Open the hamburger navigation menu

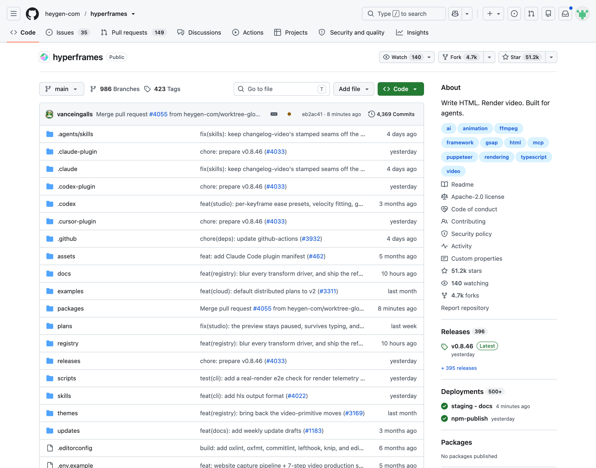coord(13,14)
